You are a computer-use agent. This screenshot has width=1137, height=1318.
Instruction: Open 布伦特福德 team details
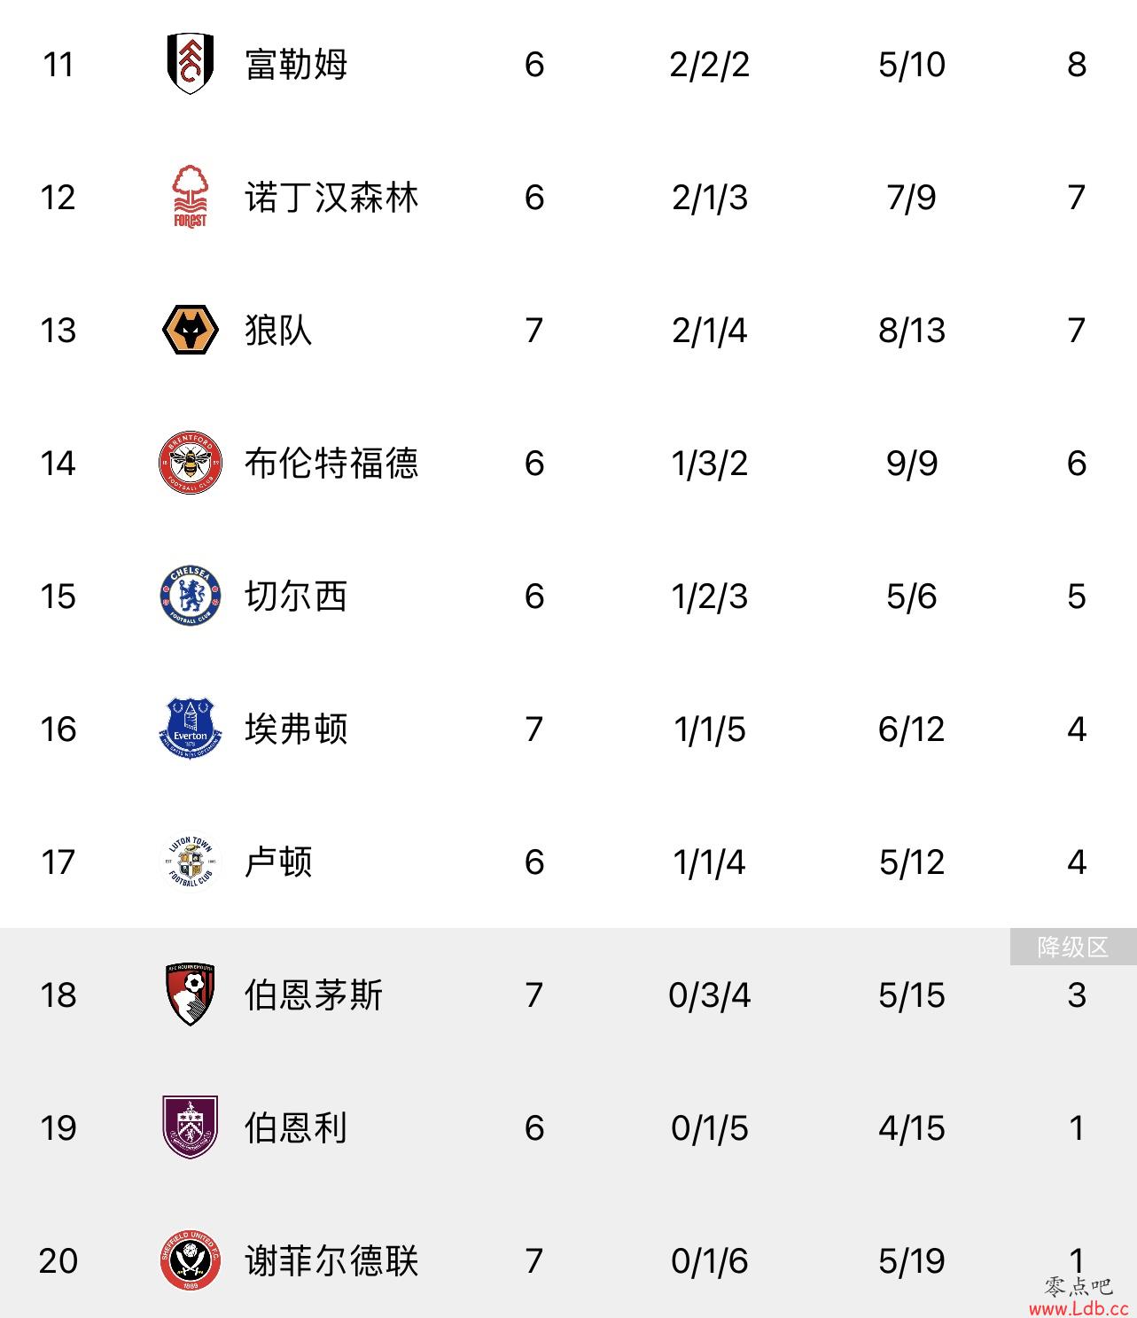pyautogui.click(x=331, y=463)
